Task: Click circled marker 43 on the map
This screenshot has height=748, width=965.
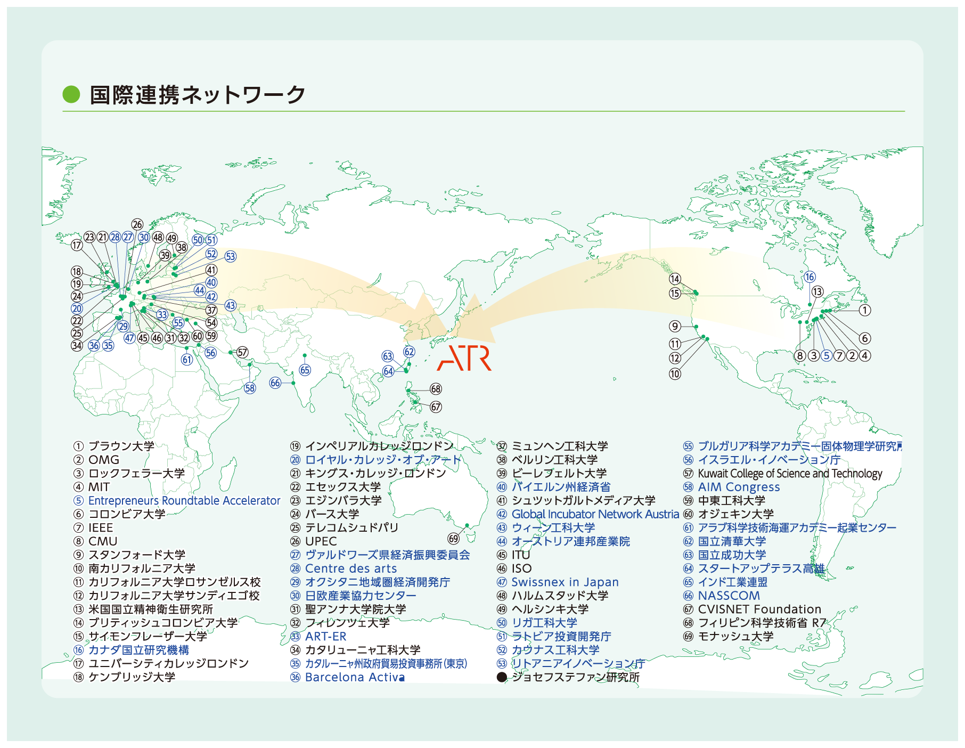Action: [x=230, y=305]
